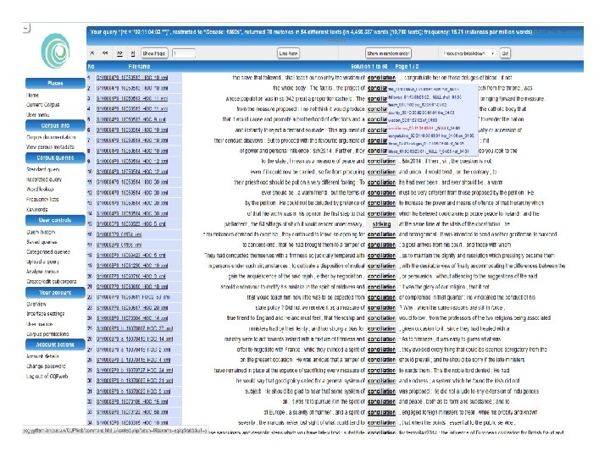Viewport: 610px width, 457px height.
Task: Switch to Line View
Action: click(288, 53)
